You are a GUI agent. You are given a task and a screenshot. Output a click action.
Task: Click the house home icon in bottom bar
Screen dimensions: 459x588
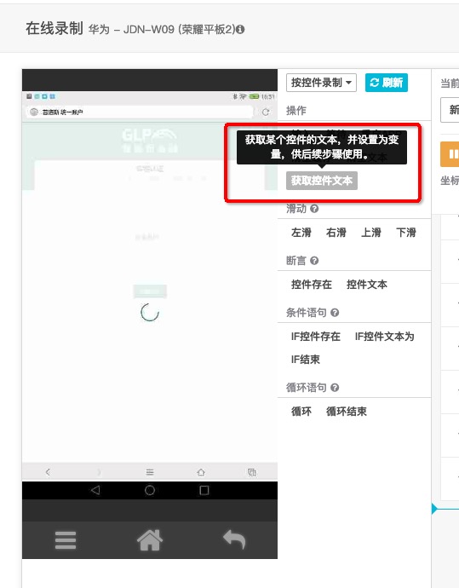click(x=150, y=540)
